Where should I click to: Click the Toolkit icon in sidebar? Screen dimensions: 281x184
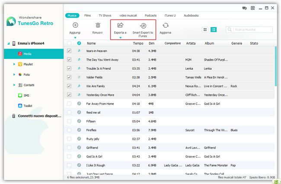click(x=20, y=106)
